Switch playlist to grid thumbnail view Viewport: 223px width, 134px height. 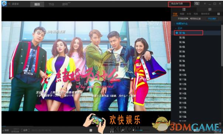click(x=219, y=14)
